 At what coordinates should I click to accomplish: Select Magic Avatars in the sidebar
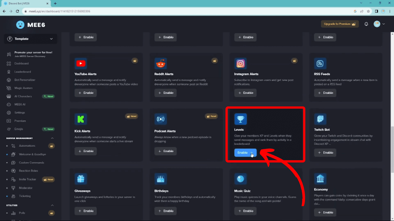23,88
